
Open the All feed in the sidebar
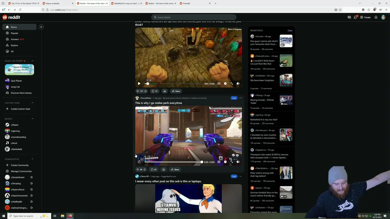pyautogui.click(x=20, y=51)
